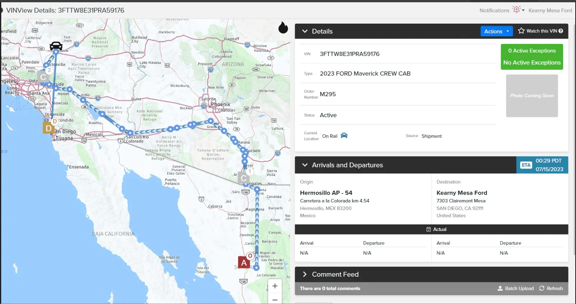Click the ETA badge
Image resolution: width=576 pixels, height=304 pixels.
pos(526,165)
